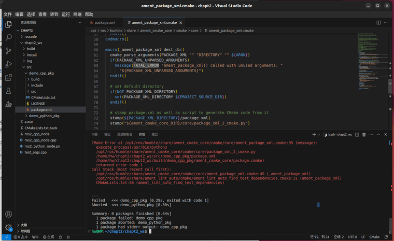Click the remote window status icon
The width and height of the screenshot is (394, 241).
tap(7, 237)
